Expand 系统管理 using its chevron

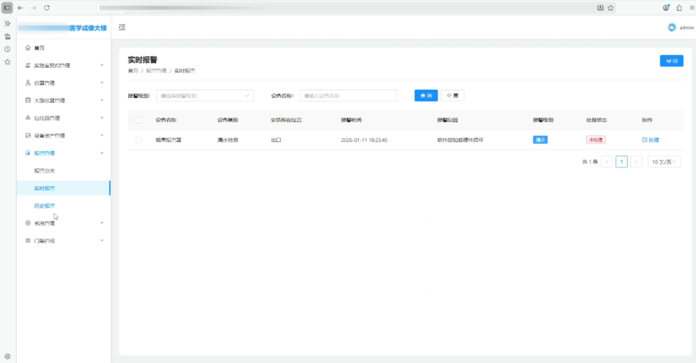coord(101,223)
